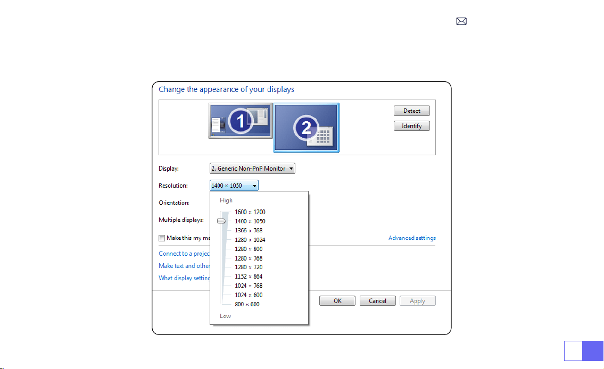Choose 800 × 600 resolution
This screenshot has width=604, height=369.
pyautogui.click(x=247, y=304)
